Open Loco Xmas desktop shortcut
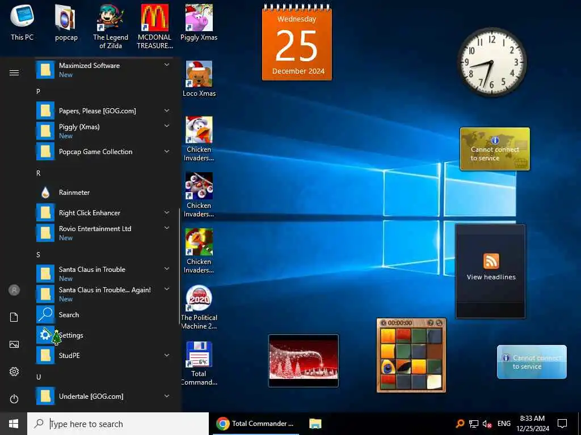 tap(199, 79)
